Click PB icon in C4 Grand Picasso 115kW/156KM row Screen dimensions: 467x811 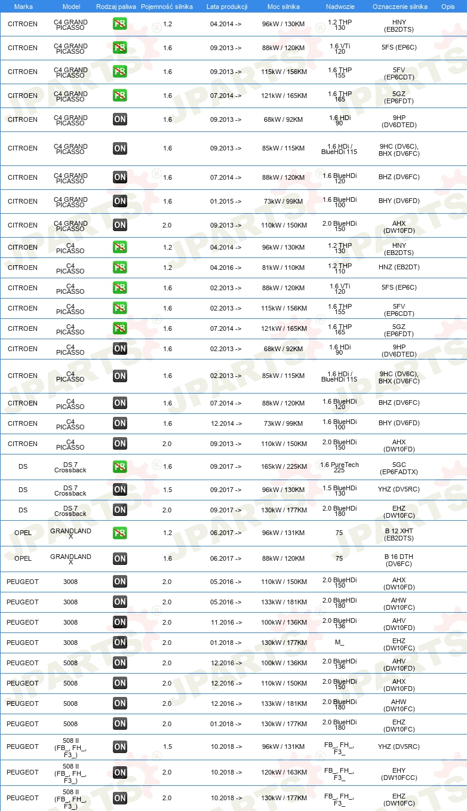(120, 72)
